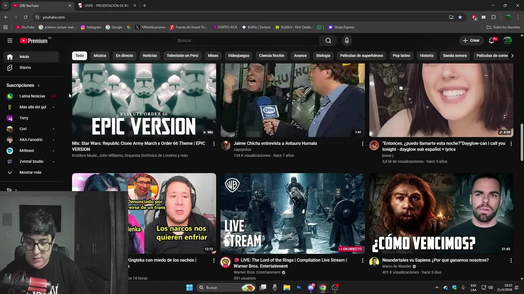Open Discord from the taskbar
This screenshot has height=294, width=524.
(x=311, y=287)
